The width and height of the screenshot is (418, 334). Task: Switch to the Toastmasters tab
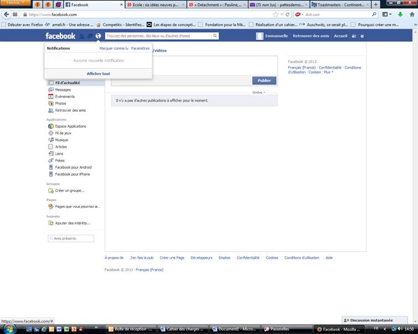(x=340, y=4)
